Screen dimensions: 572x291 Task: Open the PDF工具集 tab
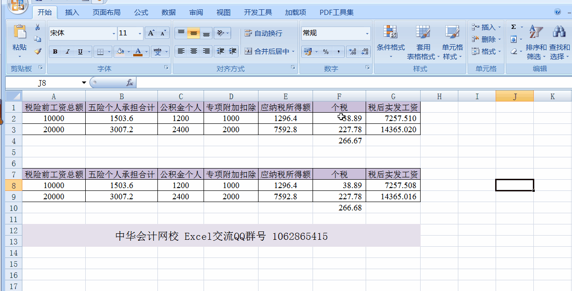point(337,13)
